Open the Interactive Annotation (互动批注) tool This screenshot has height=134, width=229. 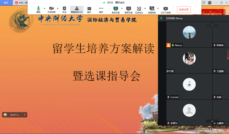pos(139,10)
